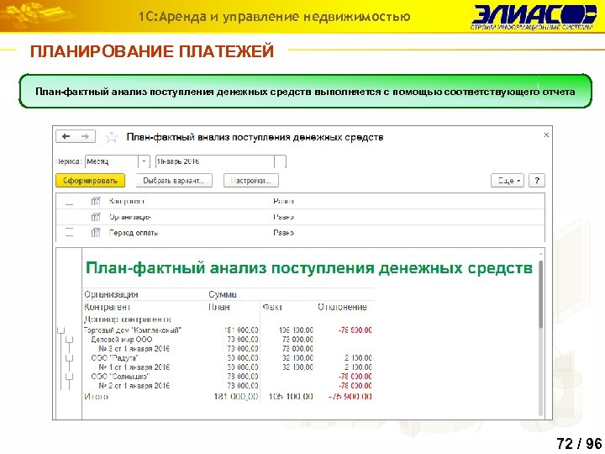Click the Сумма header cell
The image size is (605, 454).
(223, 294)
